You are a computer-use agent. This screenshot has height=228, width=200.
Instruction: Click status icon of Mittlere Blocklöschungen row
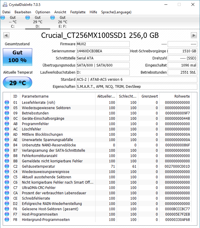[7, 134]
